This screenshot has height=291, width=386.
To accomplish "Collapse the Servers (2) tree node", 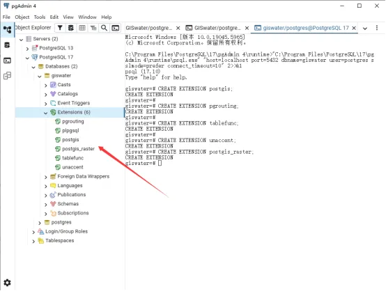I will (x=22, y=40).
